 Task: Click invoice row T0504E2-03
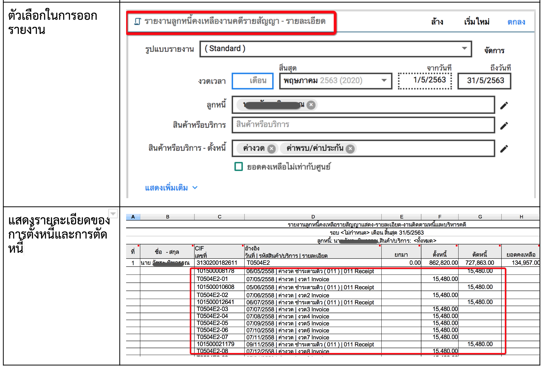(212, 309)
